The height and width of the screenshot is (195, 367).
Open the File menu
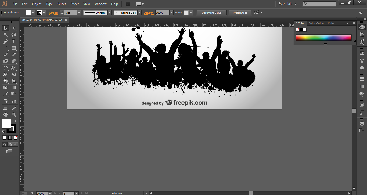15,4
